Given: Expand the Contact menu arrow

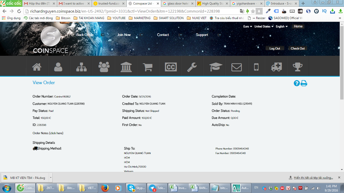Looking at the screenshot, I should point(181,35).
